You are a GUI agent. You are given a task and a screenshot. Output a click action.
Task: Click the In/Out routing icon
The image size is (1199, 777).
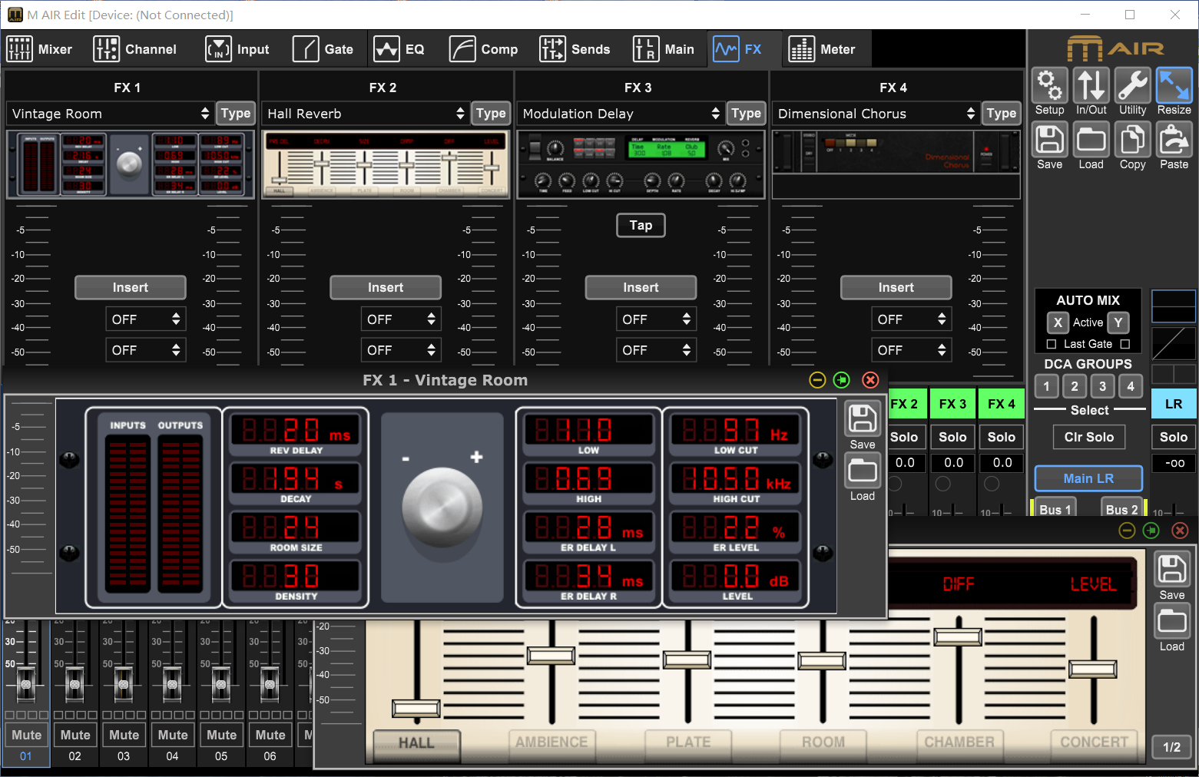coord(1091,86)
